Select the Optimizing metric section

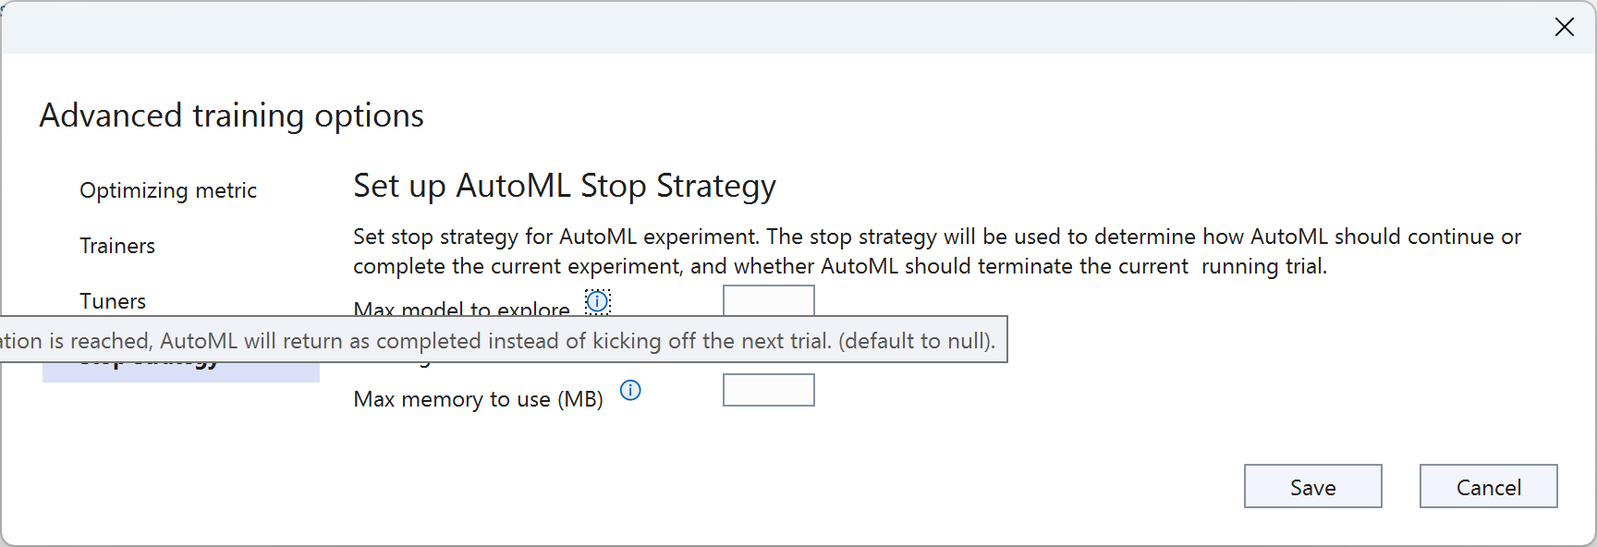167,190
